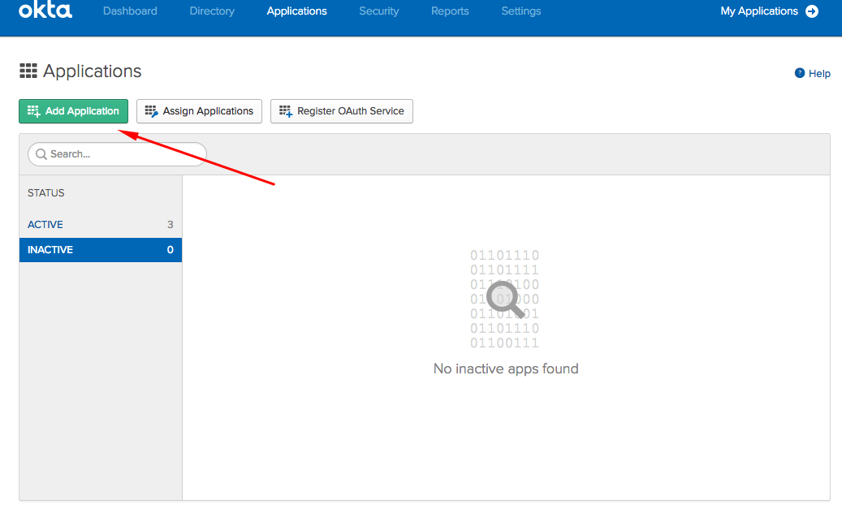
Task: Click the Okta logo
Action: pyautogui.click(x=45, y=11)
